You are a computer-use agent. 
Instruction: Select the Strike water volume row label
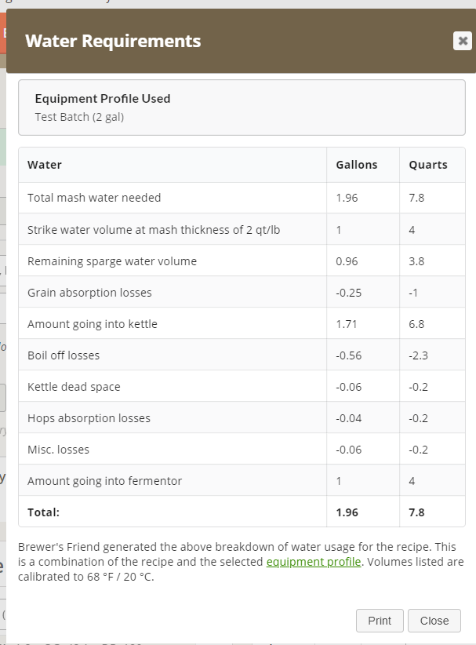coord(154,230)
